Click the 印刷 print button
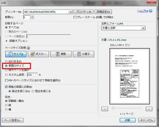The image size is (159, 127). [x=128, y=120]
